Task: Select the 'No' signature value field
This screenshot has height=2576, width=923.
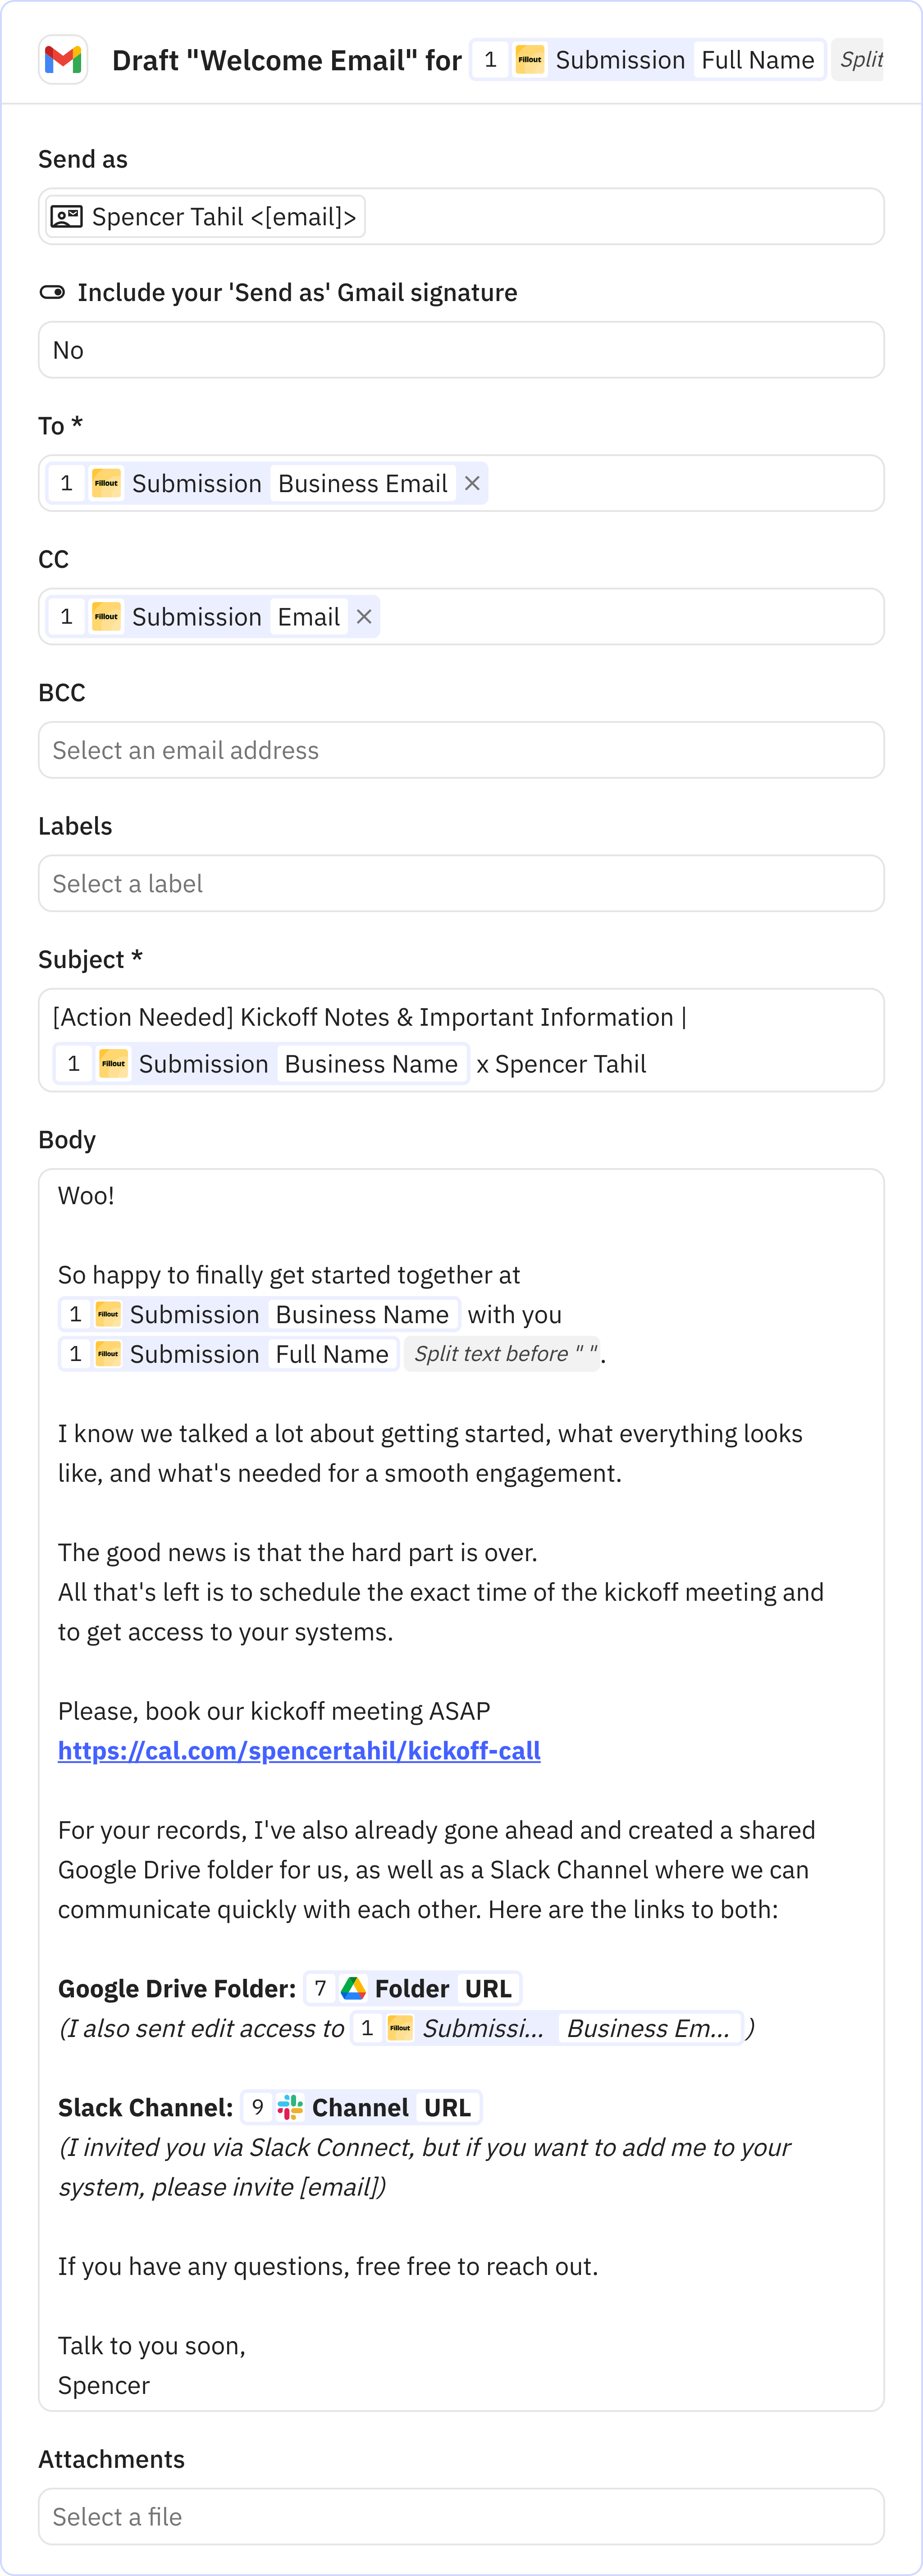Action: [x=460, y=349]
